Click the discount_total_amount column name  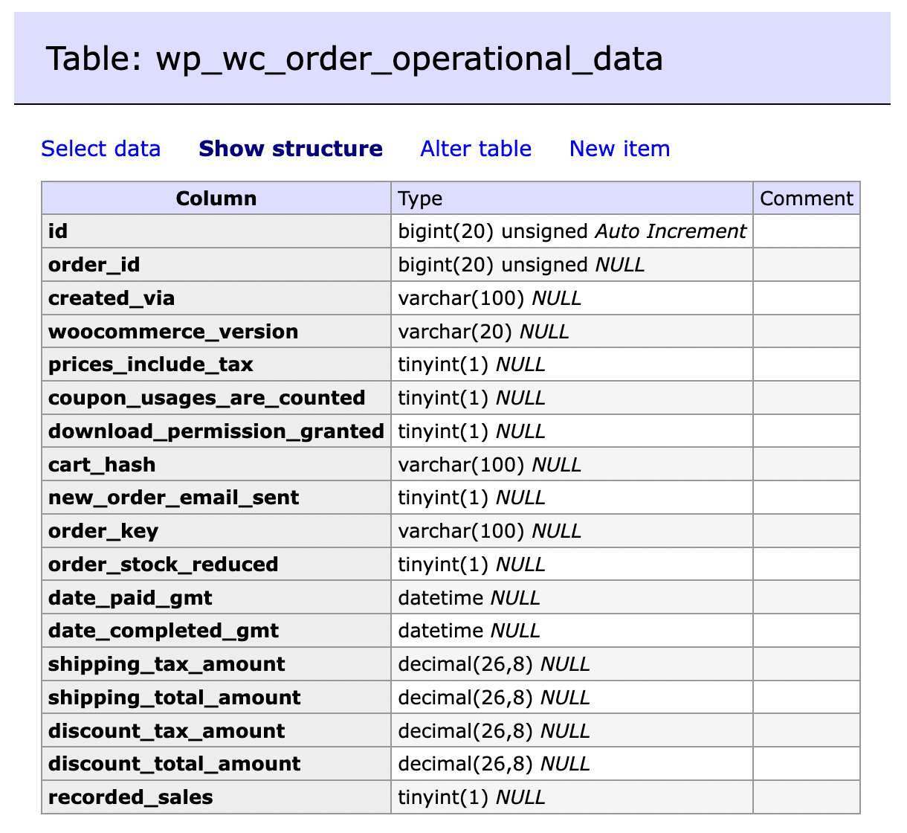pos(174,763)
